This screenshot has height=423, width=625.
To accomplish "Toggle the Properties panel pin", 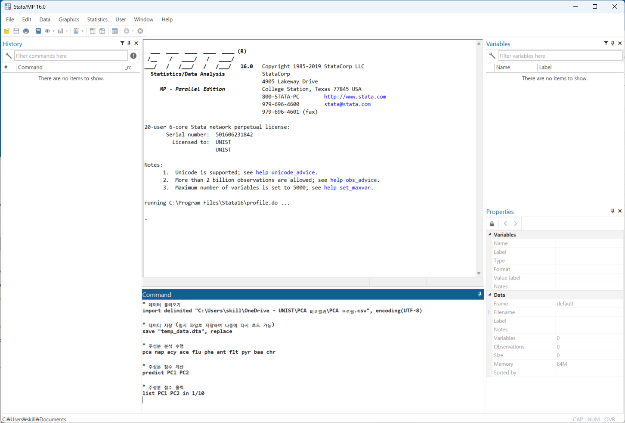I will click(613, 211).
